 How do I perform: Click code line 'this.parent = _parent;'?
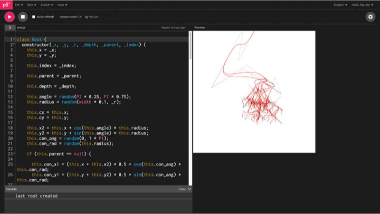click(x=54, y=76)
